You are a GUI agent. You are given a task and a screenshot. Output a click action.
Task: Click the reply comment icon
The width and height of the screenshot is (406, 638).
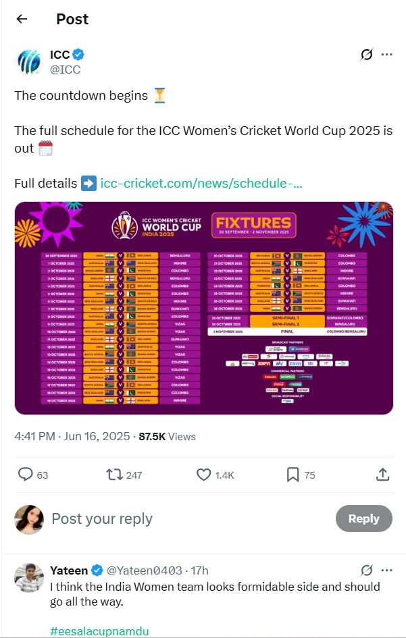[26, 475]
